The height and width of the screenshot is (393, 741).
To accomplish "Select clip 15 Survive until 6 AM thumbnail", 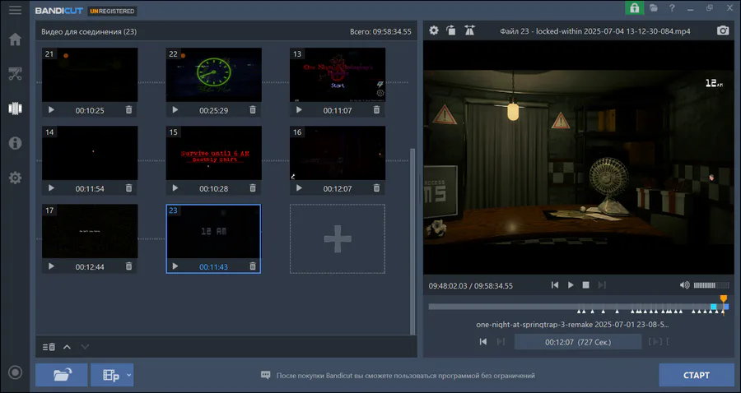I will (x=213, y=153).
